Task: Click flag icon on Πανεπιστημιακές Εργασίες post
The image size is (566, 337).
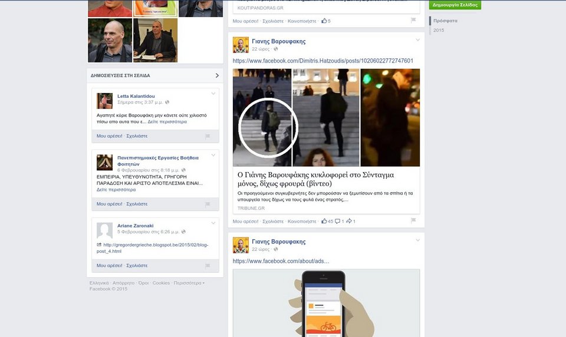Action: [208, 204]
